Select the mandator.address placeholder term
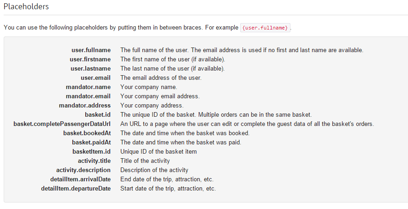408x209 pixels. (x=85, y=106)
